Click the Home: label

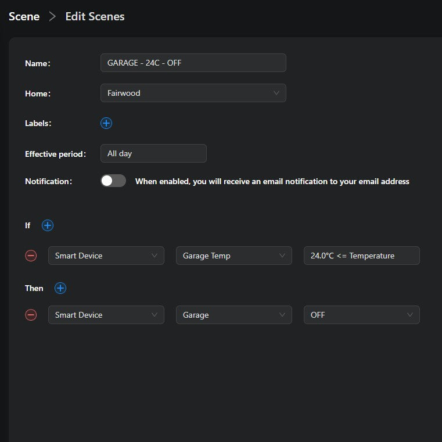(x=38, y=94)
